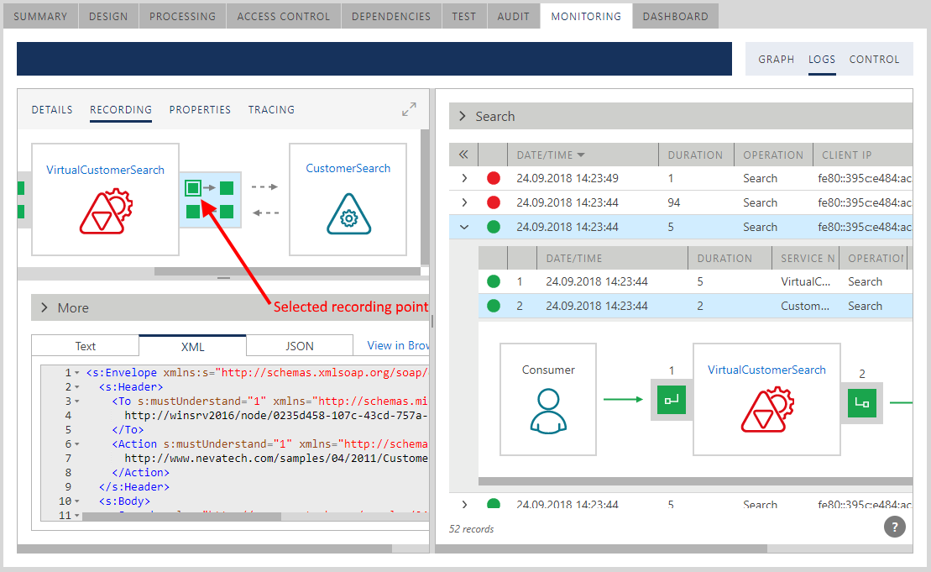Click the View in Browser link
Viewport: 931px width, 572px height.
tap(398, 345)
